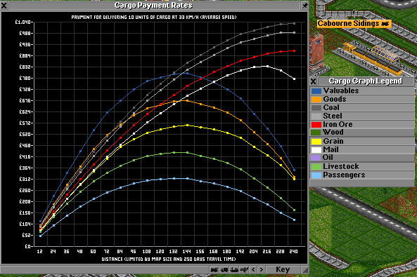Toggle Wood cargo in the legend
Screen dimensions: 417x277
tap(362, 133)
